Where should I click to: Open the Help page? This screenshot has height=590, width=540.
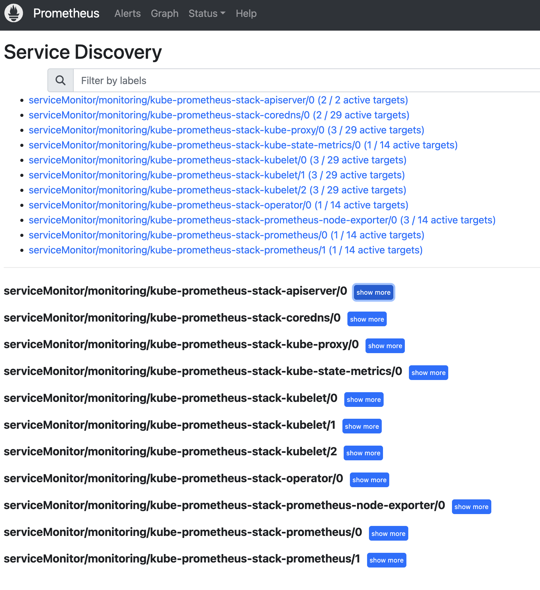pyautogui.click(x=246, y=13)
